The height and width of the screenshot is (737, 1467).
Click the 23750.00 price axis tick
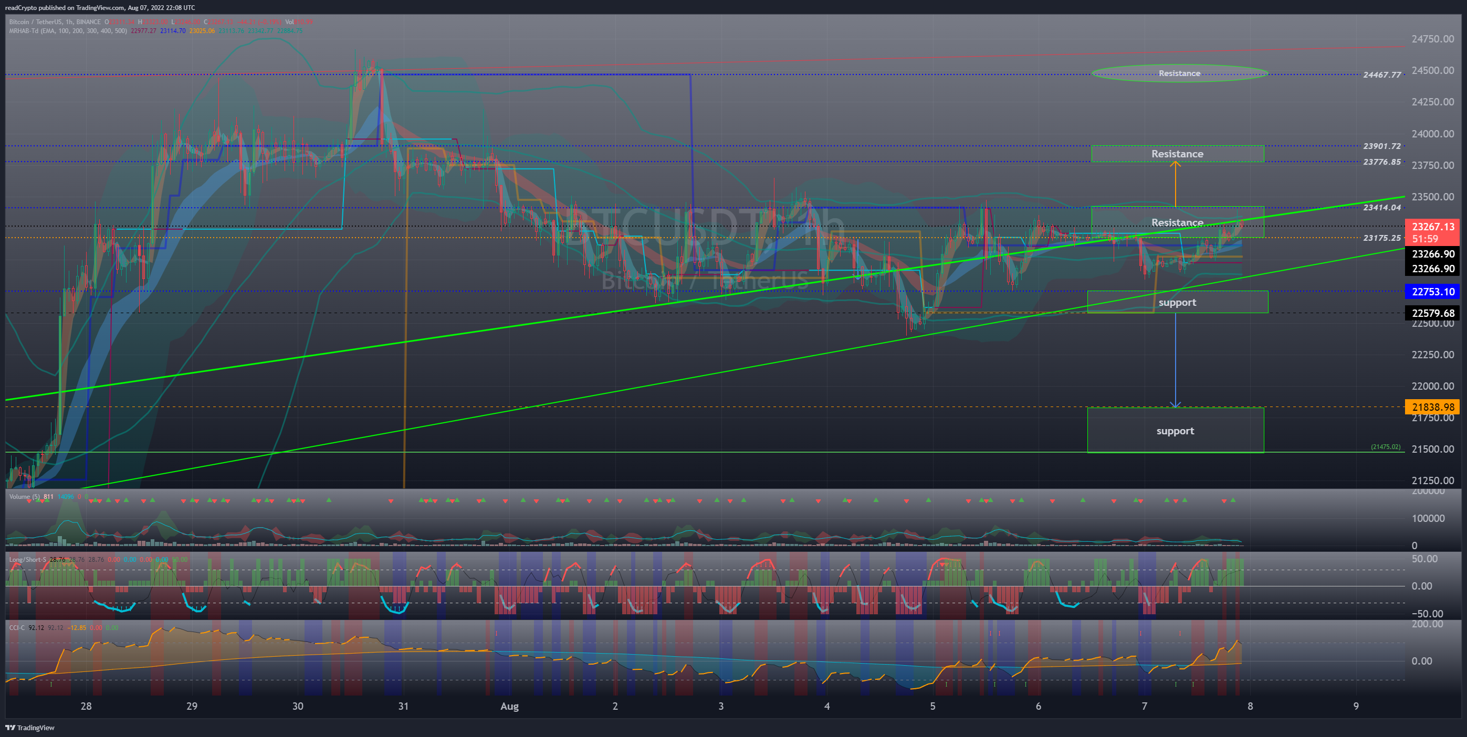tap(1433, 165)
